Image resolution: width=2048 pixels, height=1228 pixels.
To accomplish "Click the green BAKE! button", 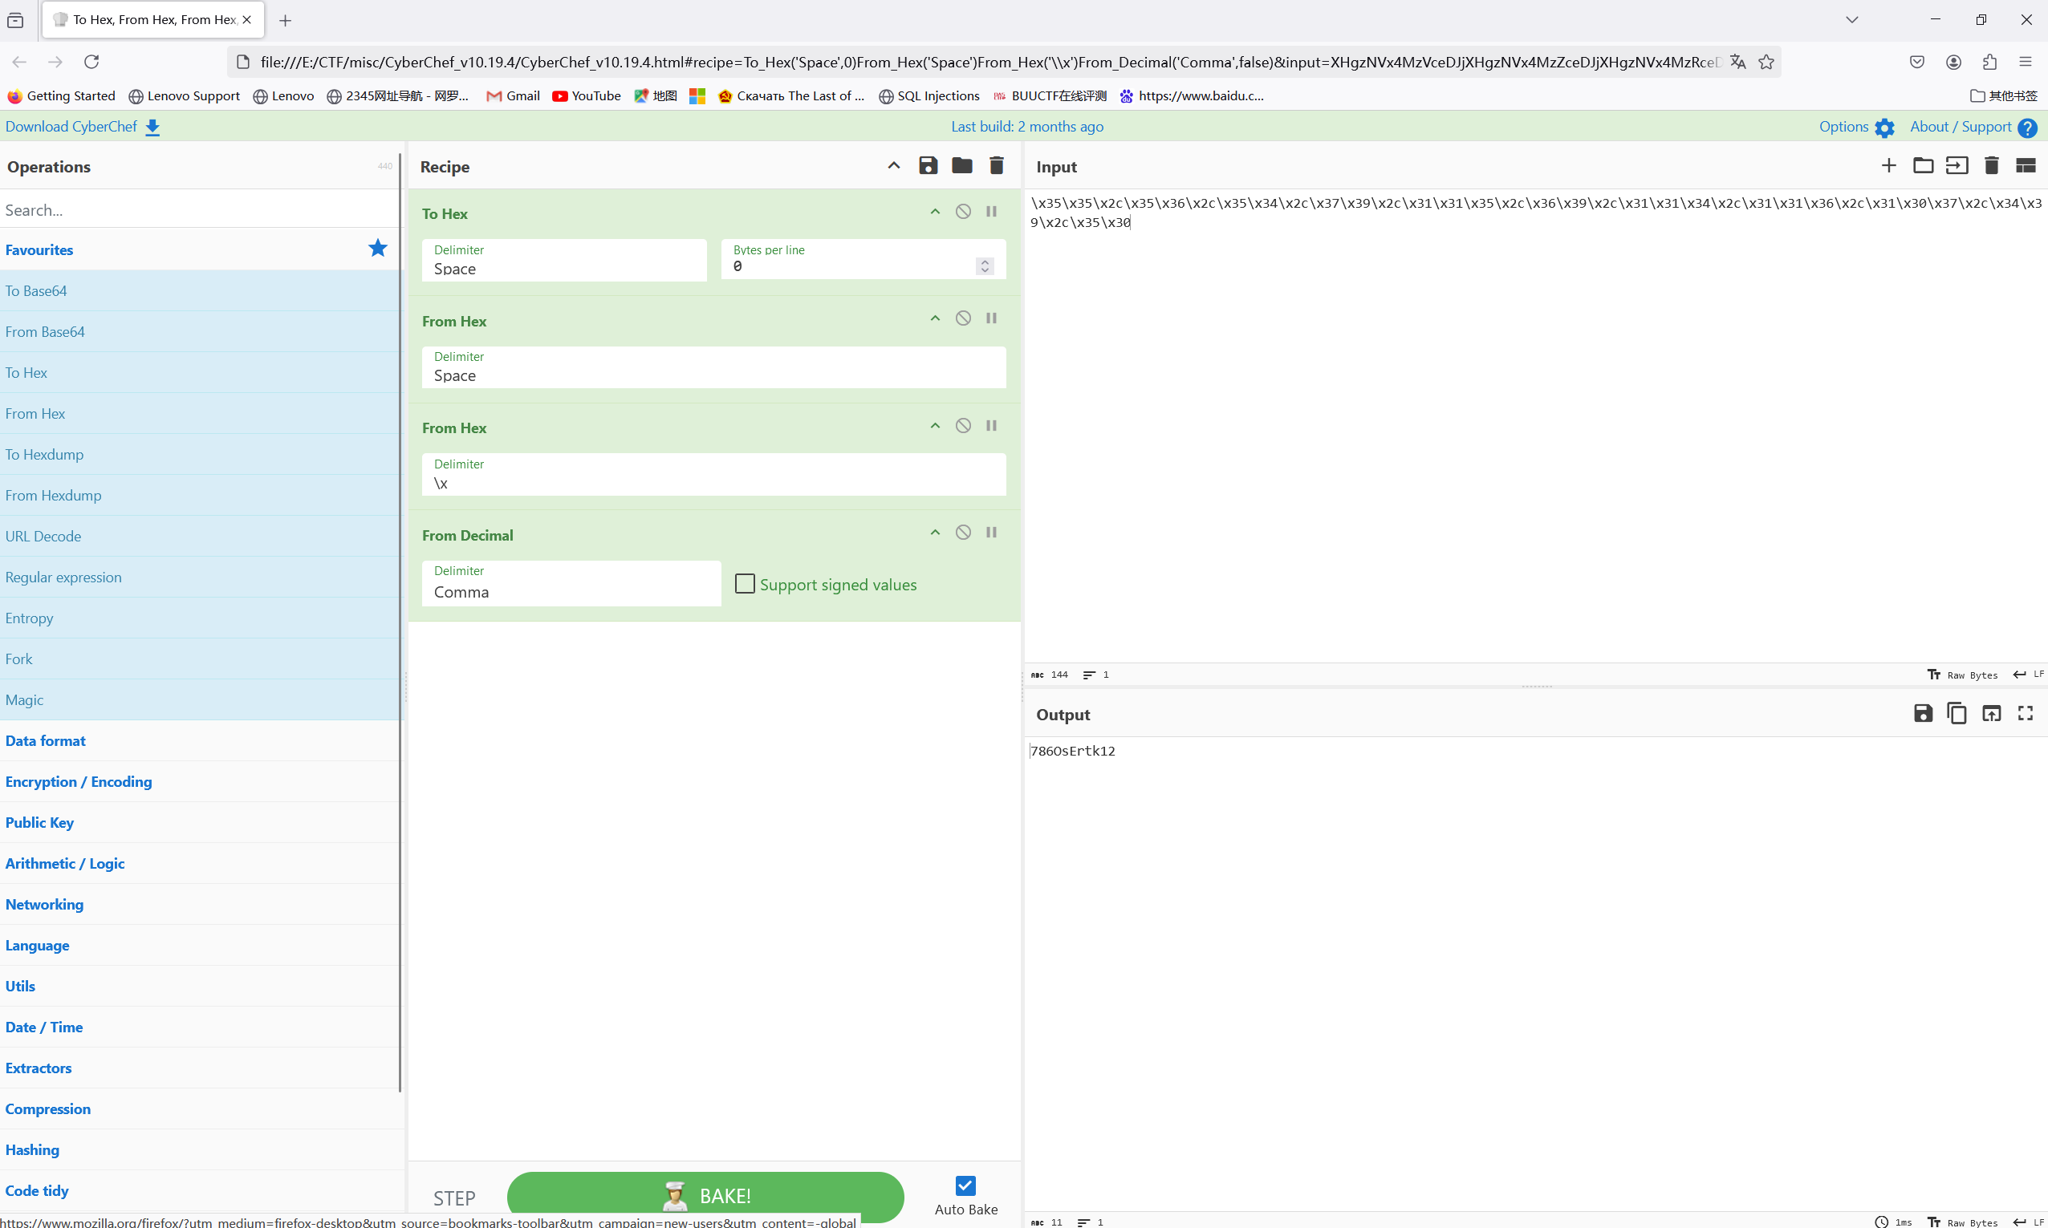I will click(705, 1196).
